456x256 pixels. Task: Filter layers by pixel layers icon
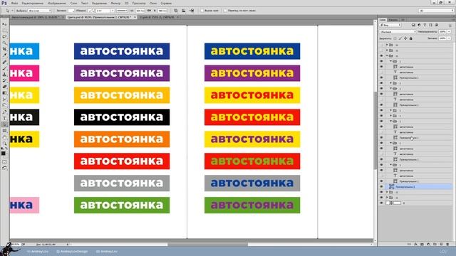point(413,26)
